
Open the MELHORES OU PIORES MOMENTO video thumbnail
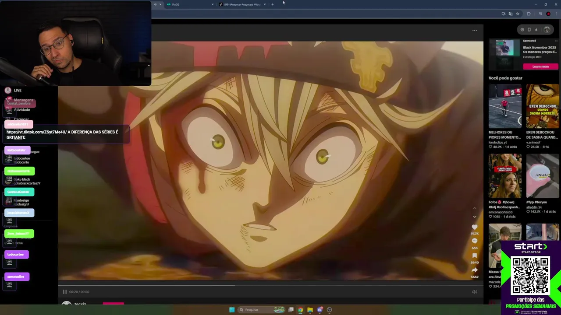tap(505, 106)
